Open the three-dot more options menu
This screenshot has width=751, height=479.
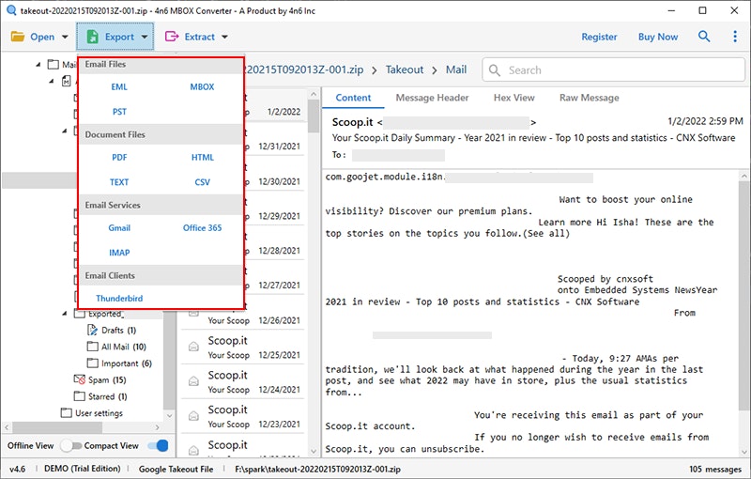point(735,37)
